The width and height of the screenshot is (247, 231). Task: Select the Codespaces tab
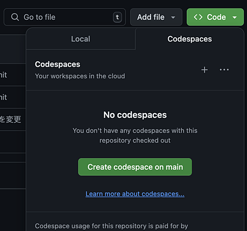point(190,39)
